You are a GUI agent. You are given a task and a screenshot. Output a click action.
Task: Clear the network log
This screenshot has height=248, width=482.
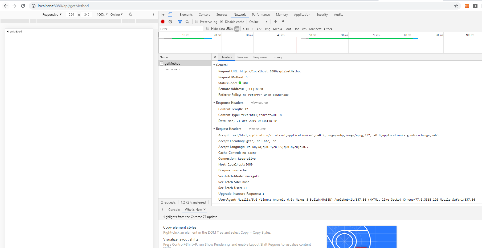point(170,22)
